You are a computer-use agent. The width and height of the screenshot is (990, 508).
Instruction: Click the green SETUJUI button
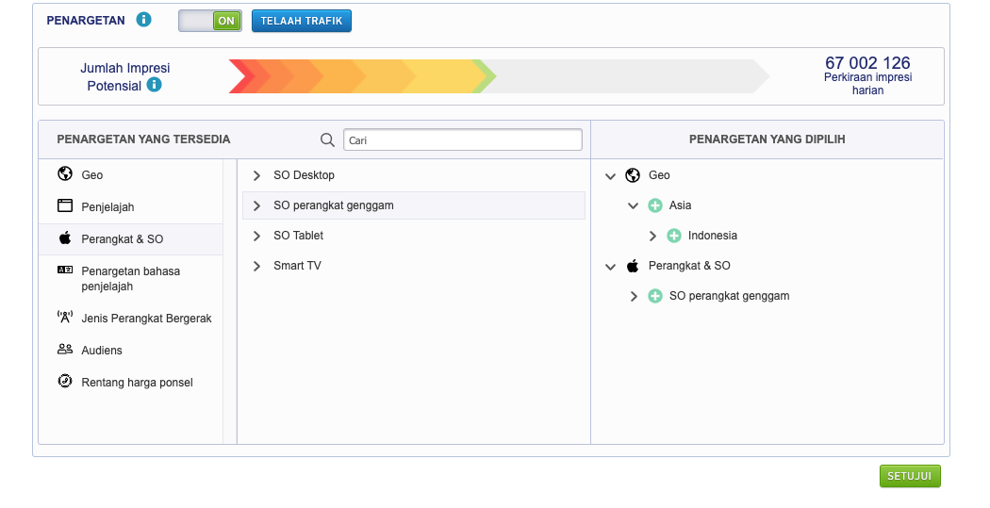point(909,476)
